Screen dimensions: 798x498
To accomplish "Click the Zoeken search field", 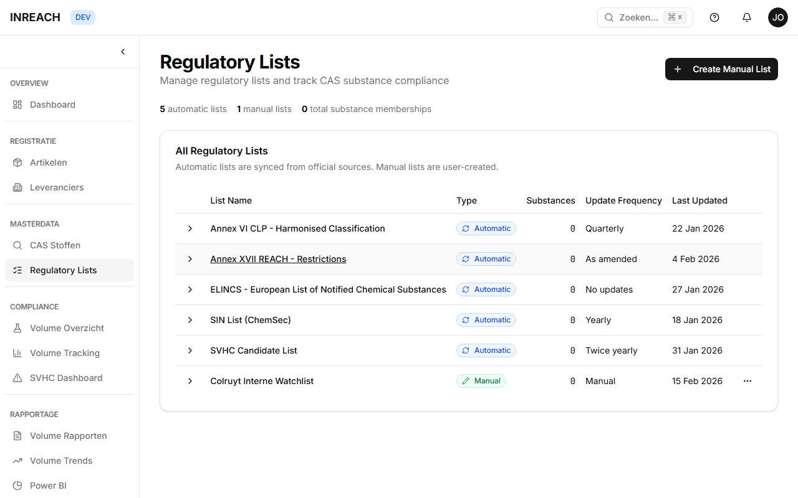I will pyautogui.click(x=645, y=17).
